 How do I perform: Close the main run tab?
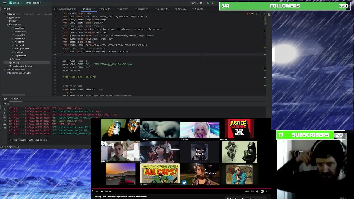coord(20,99)
